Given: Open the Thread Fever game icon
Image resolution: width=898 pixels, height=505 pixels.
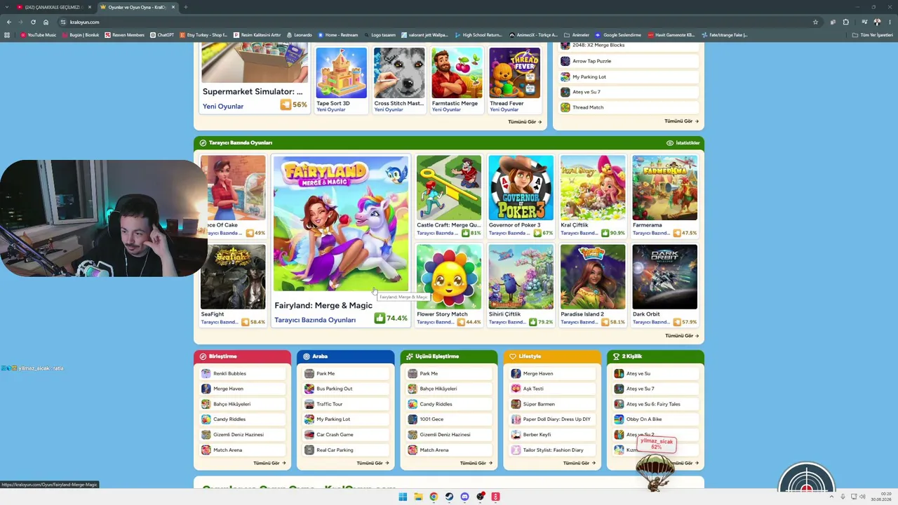Looking at the screenshot, I should point(515,73).
